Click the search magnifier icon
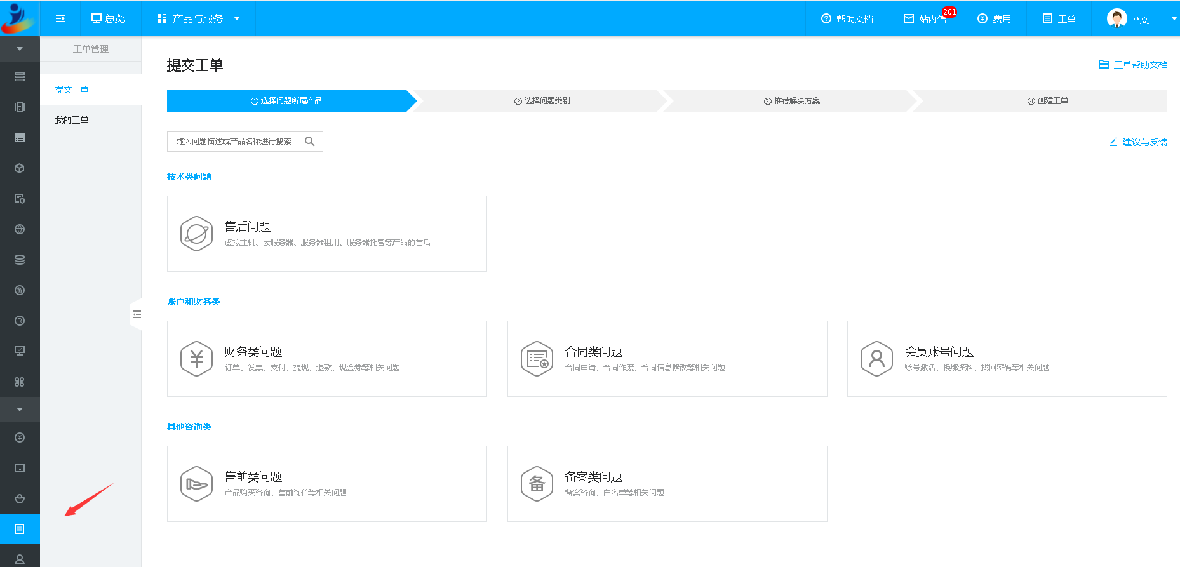This screenshot has height=567, width=1180. tap(310, 142)
